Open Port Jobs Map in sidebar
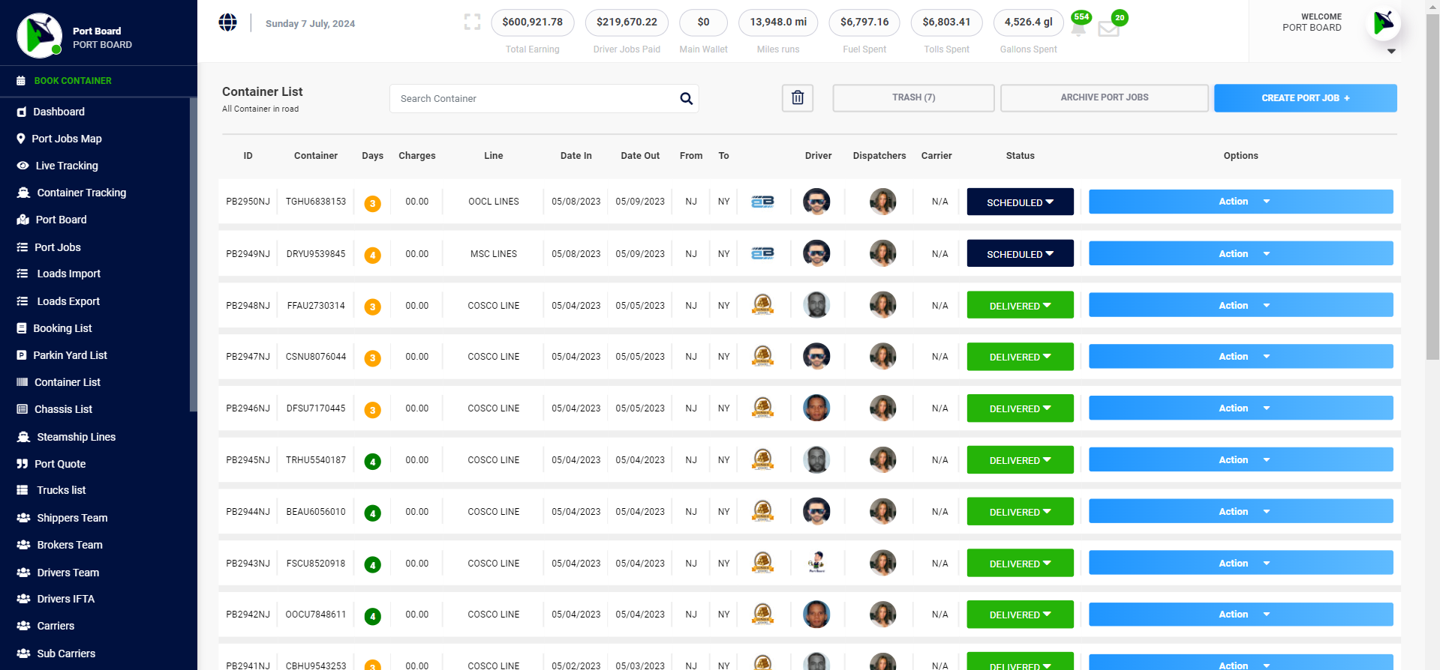Image resolution: width=1440 pixels, height=670 pixels. coord(66,139)
